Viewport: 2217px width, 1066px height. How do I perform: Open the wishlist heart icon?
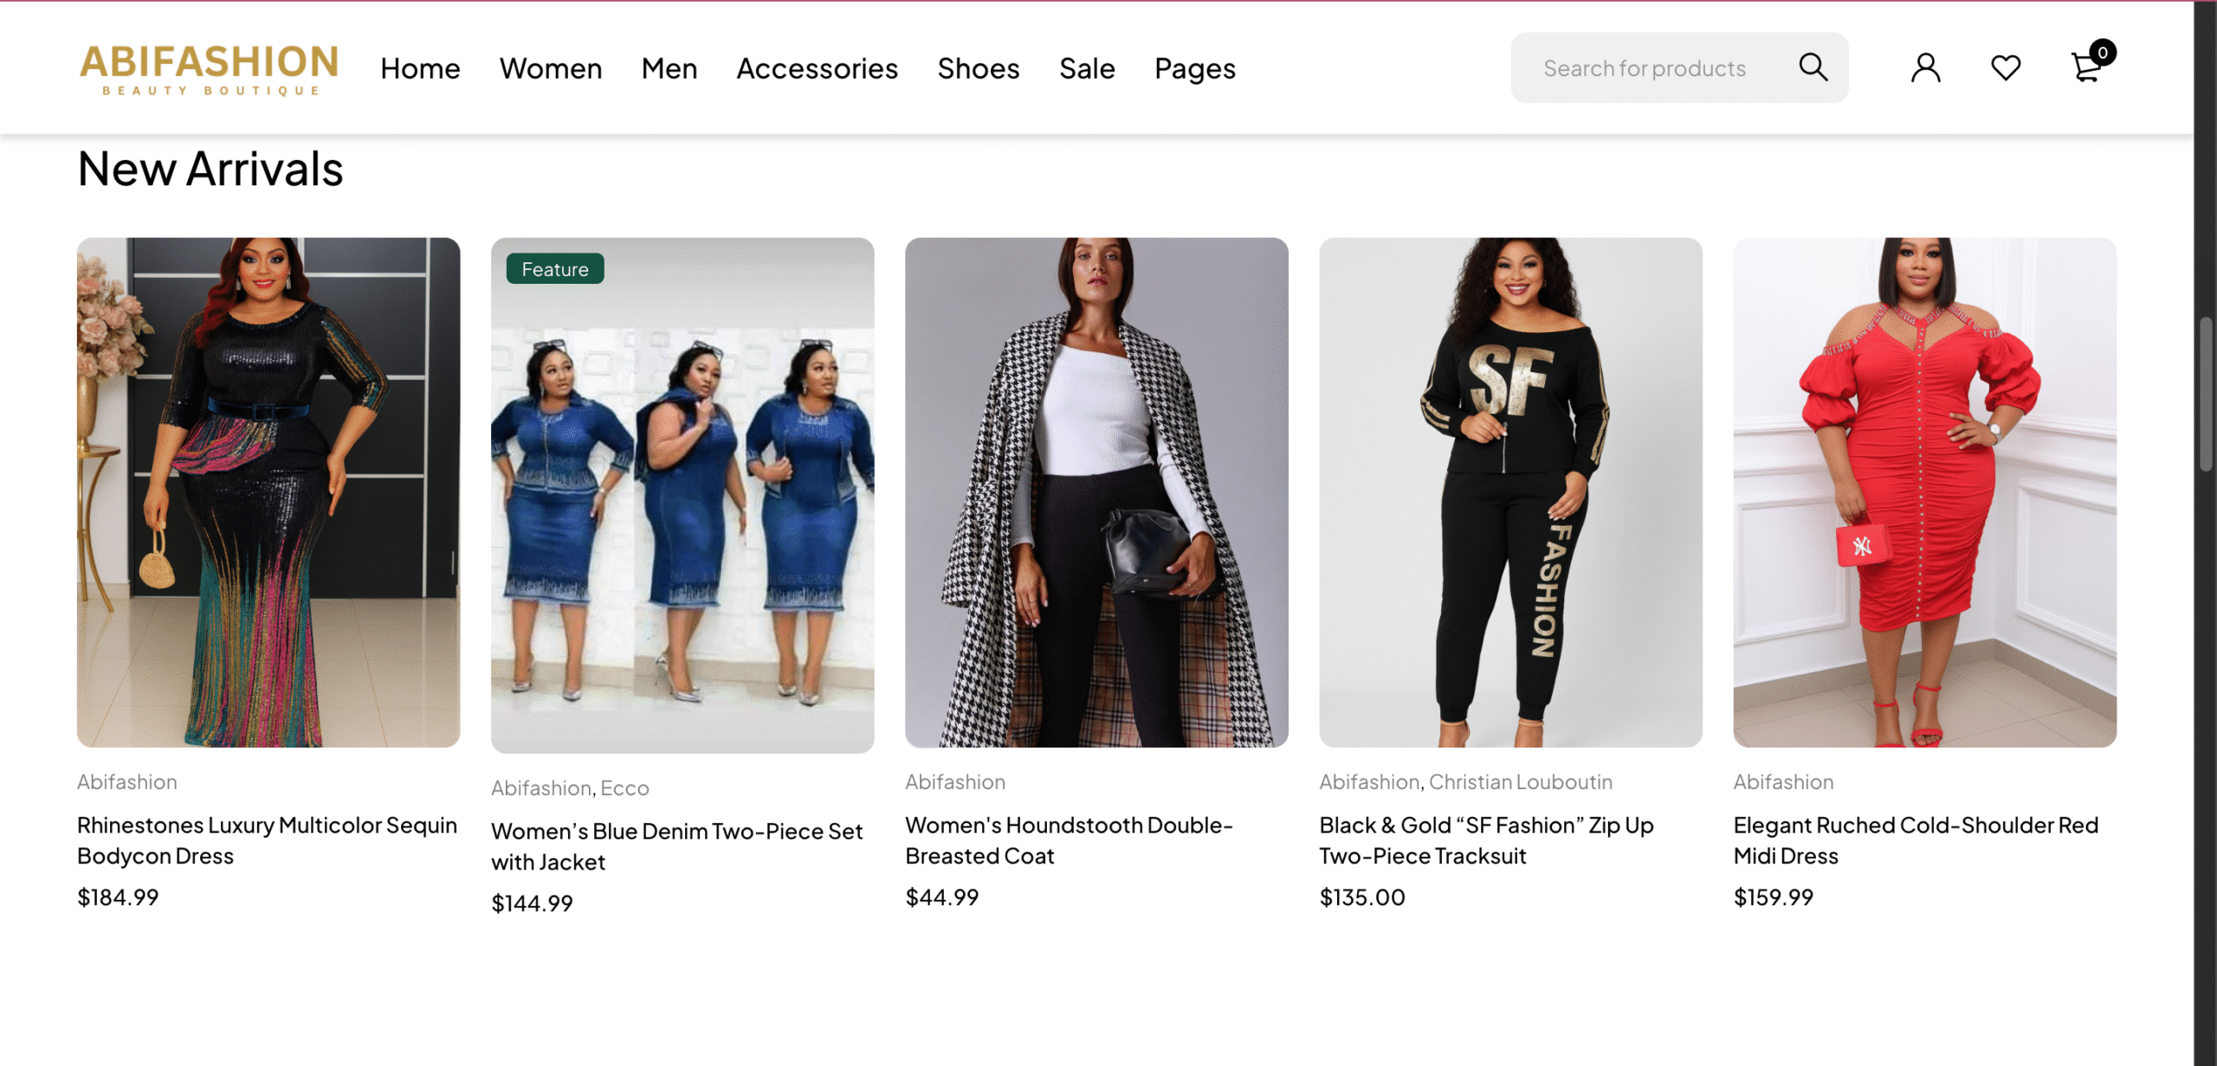click(2005, 67)
